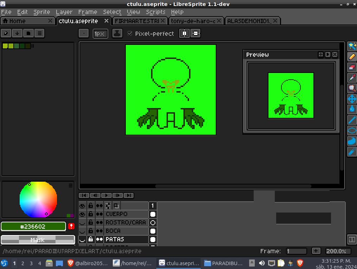Select the Line tool
This screenshot has height=269, width=357.
coord(352,120)
